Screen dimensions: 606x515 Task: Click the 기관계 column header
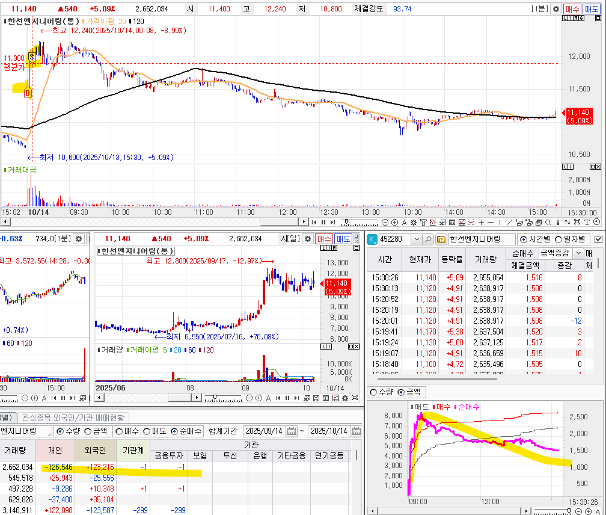coord(133,450)
